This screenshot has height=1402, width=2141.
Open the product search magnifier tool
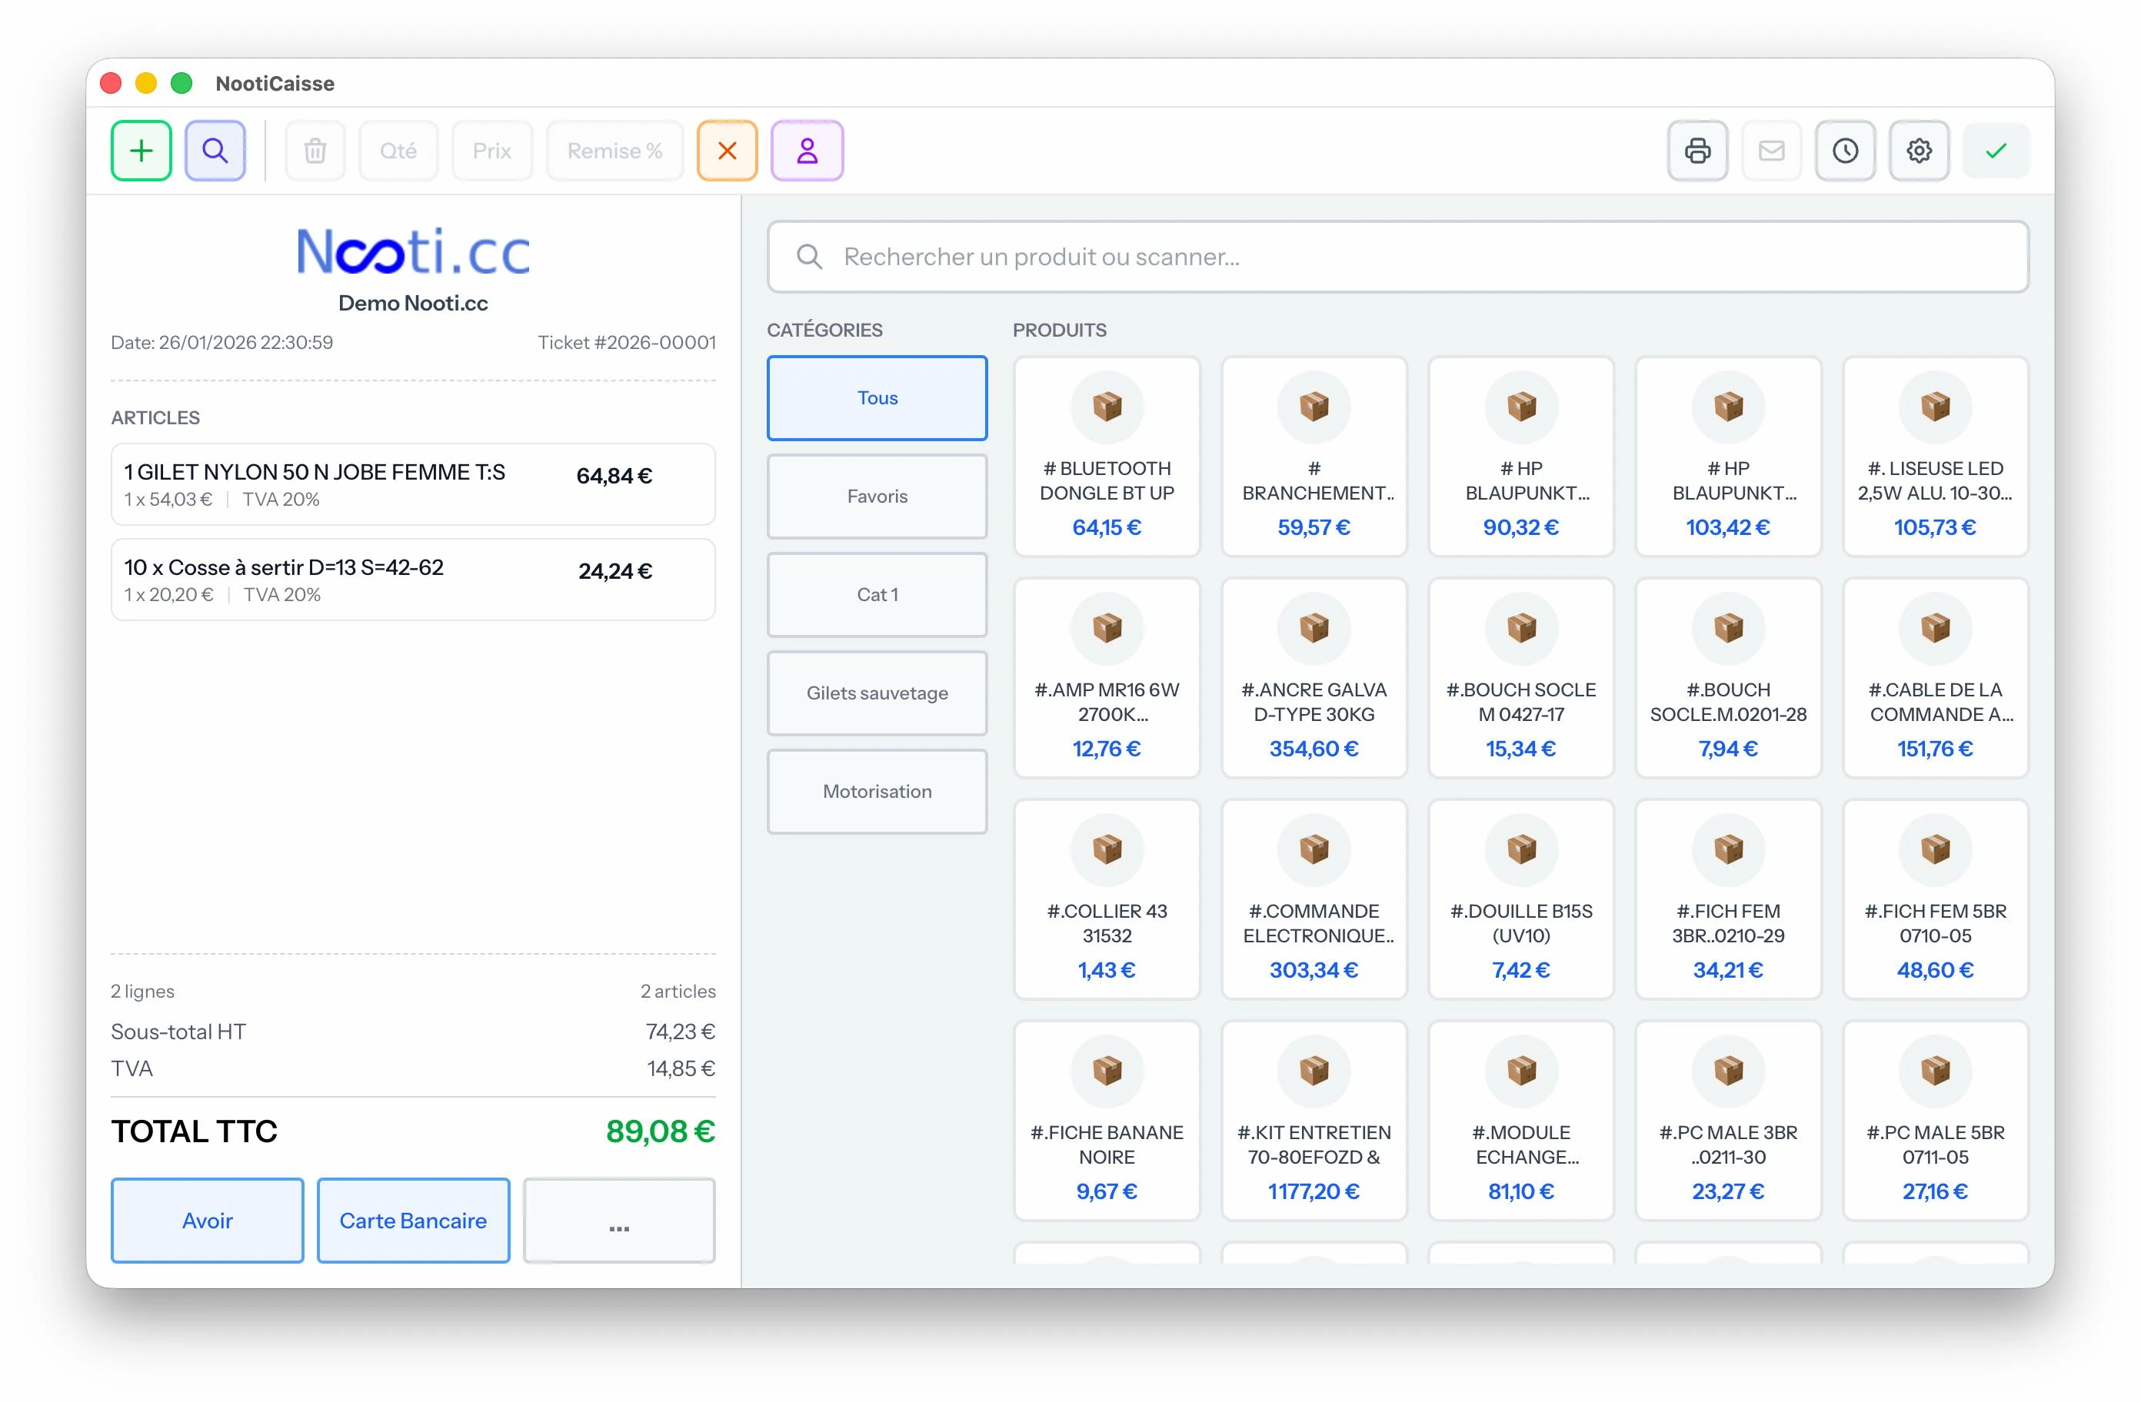click(x=215, y=150)
